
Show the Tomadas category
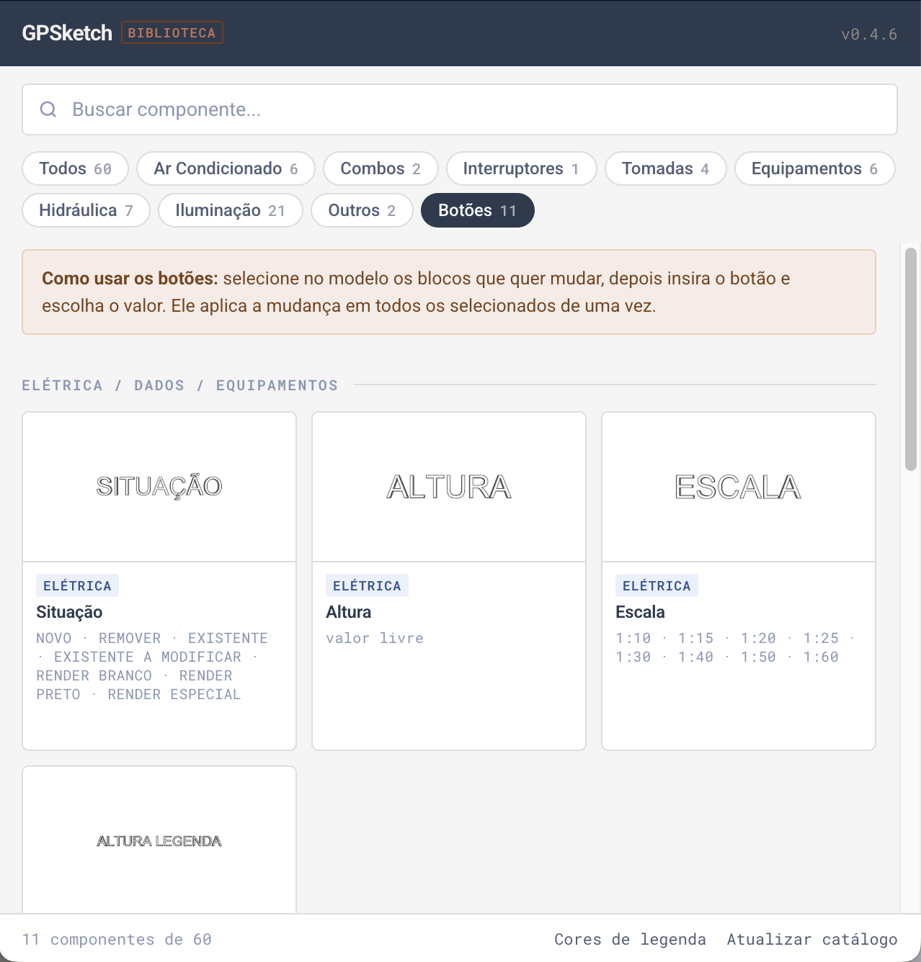pyautogui.click(x=666, y=168)
